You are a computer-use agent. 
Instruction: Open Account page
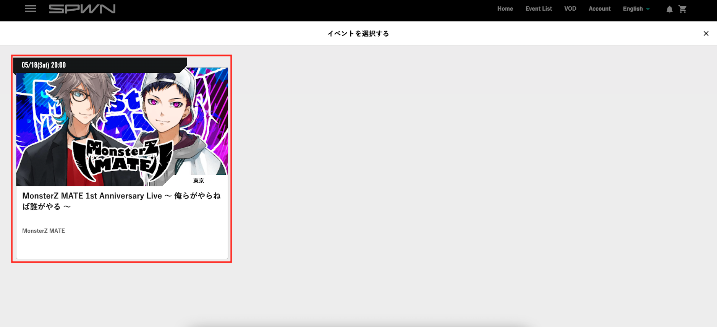[599, 9]
